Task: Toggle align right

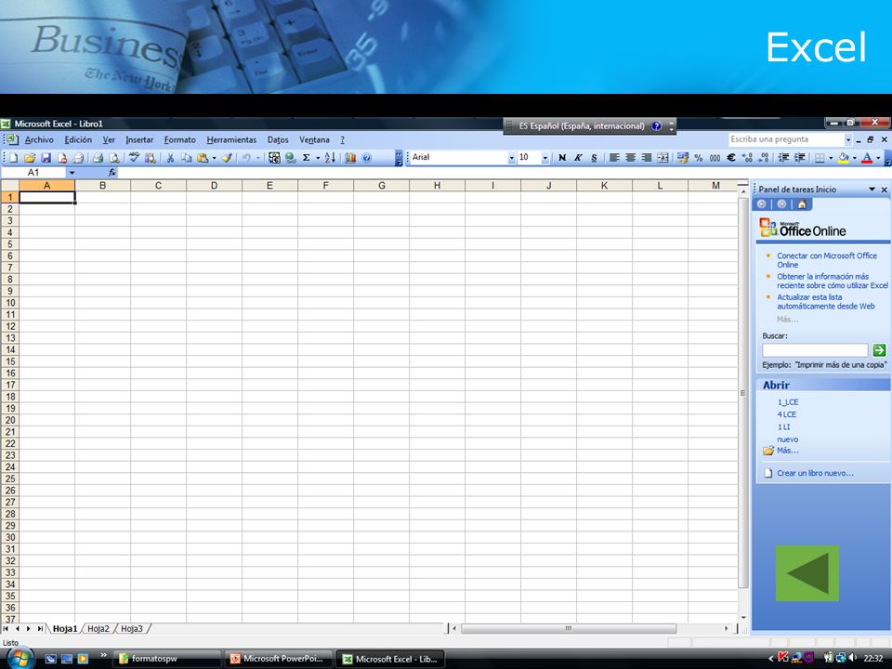Action: (x=647, y=158)
